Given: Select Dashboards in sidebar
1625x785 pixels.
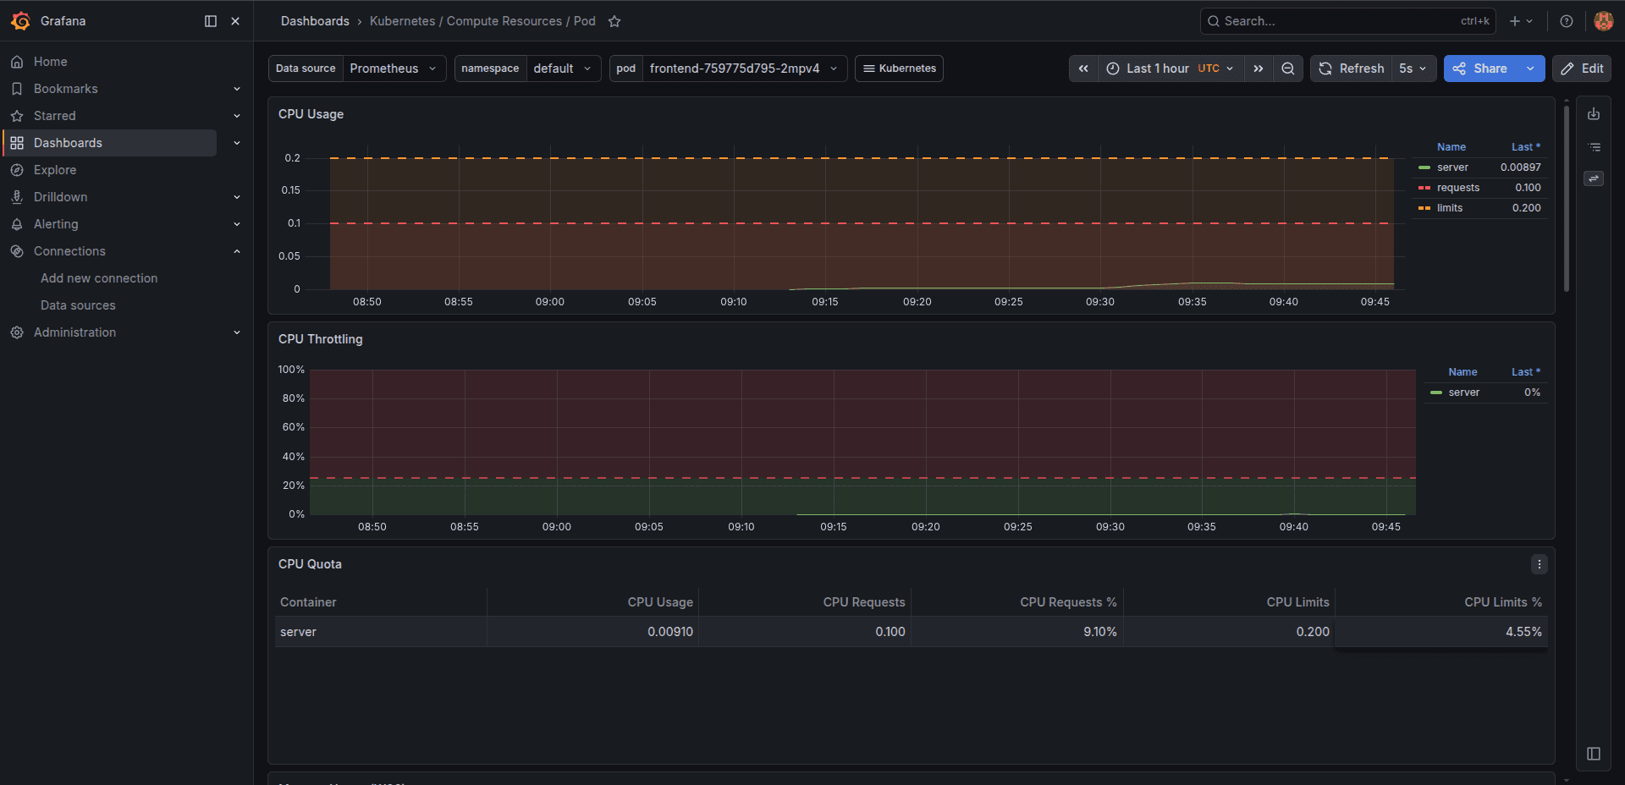Looking at the screenshot, I should [110, 143].
